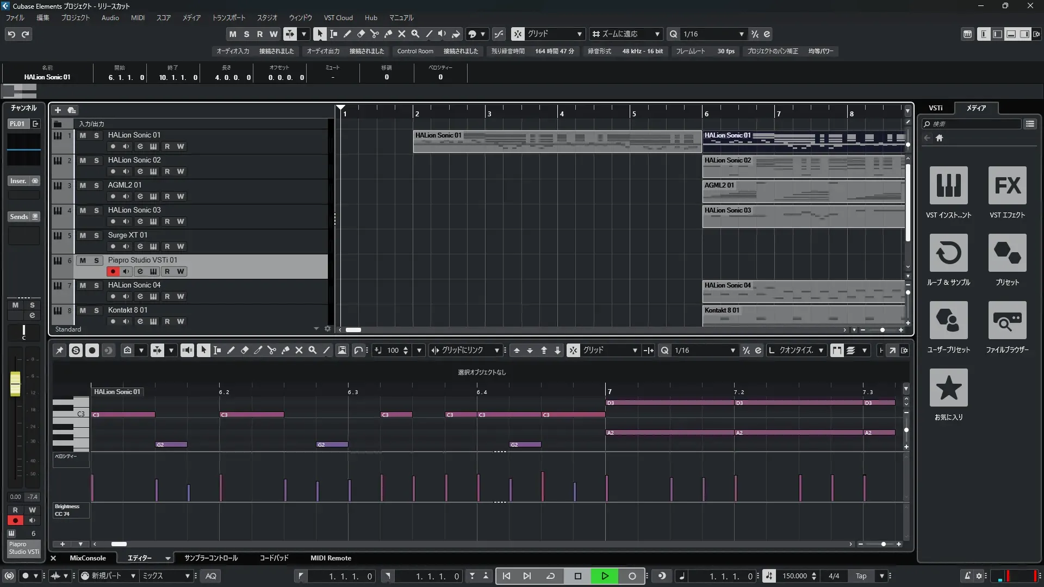Select the Glue tool in top toolbar
Image resolution: width=1044 pixels, height=587 pixels.
[x=388, y=34]
